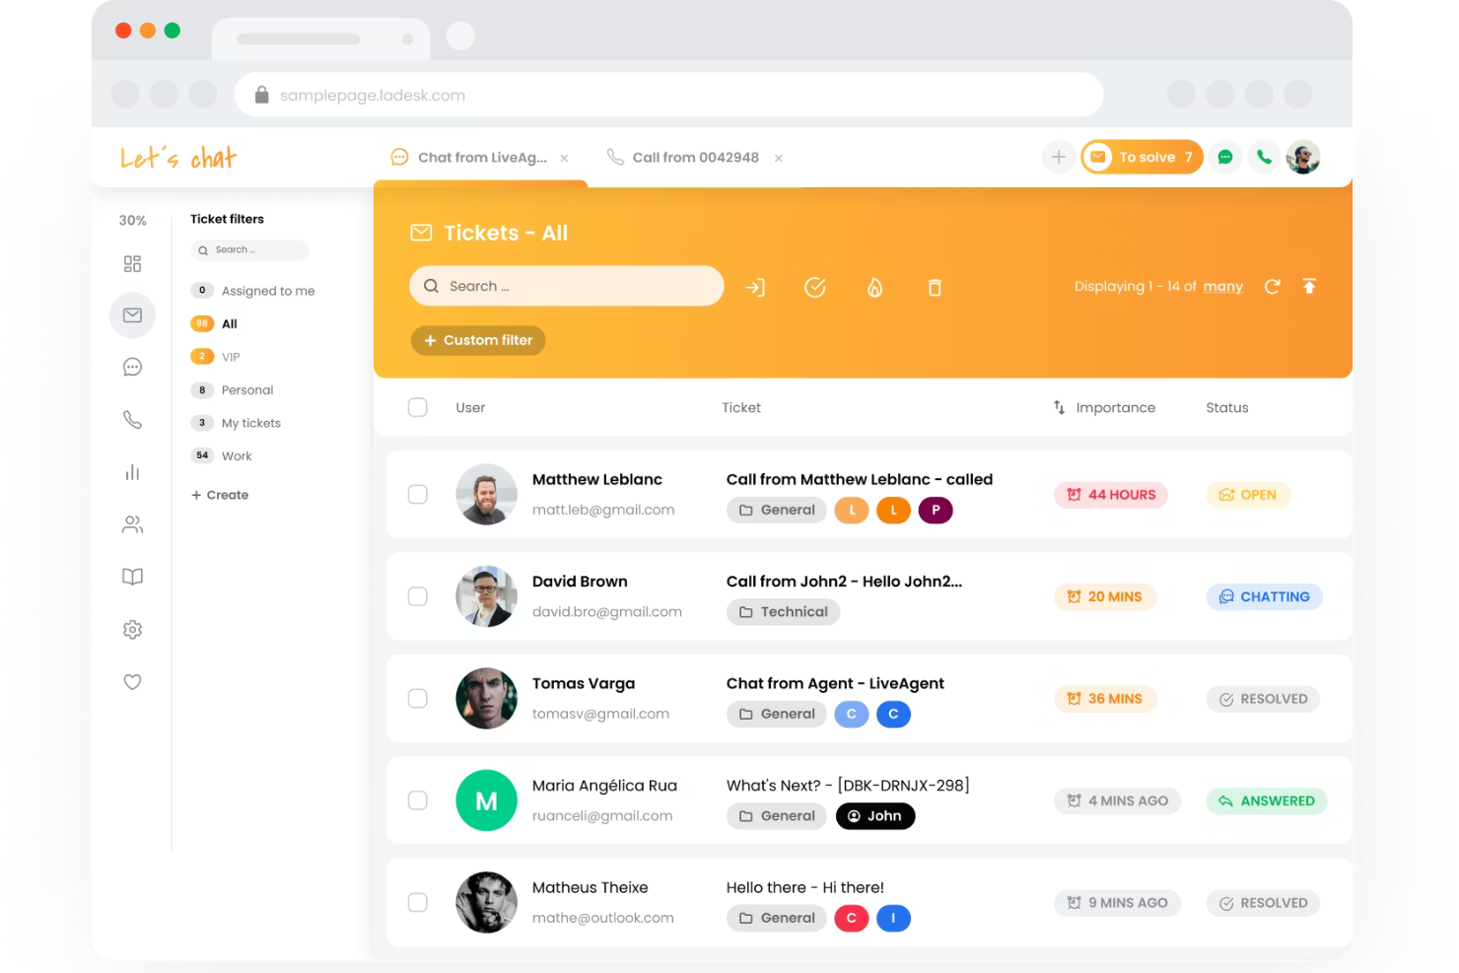Open the knowledge base book icon

(x=132, y=576)
